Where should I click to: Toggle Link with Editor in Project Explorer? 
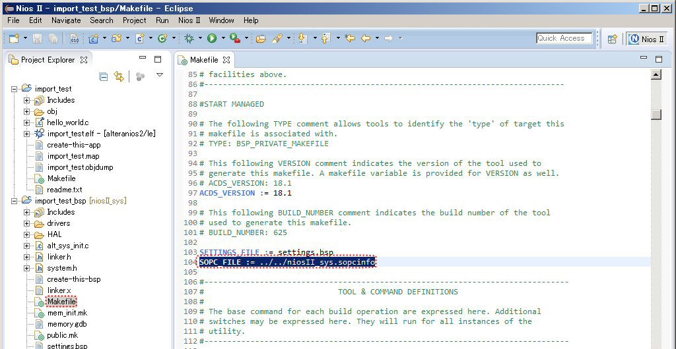click(119, 76)
